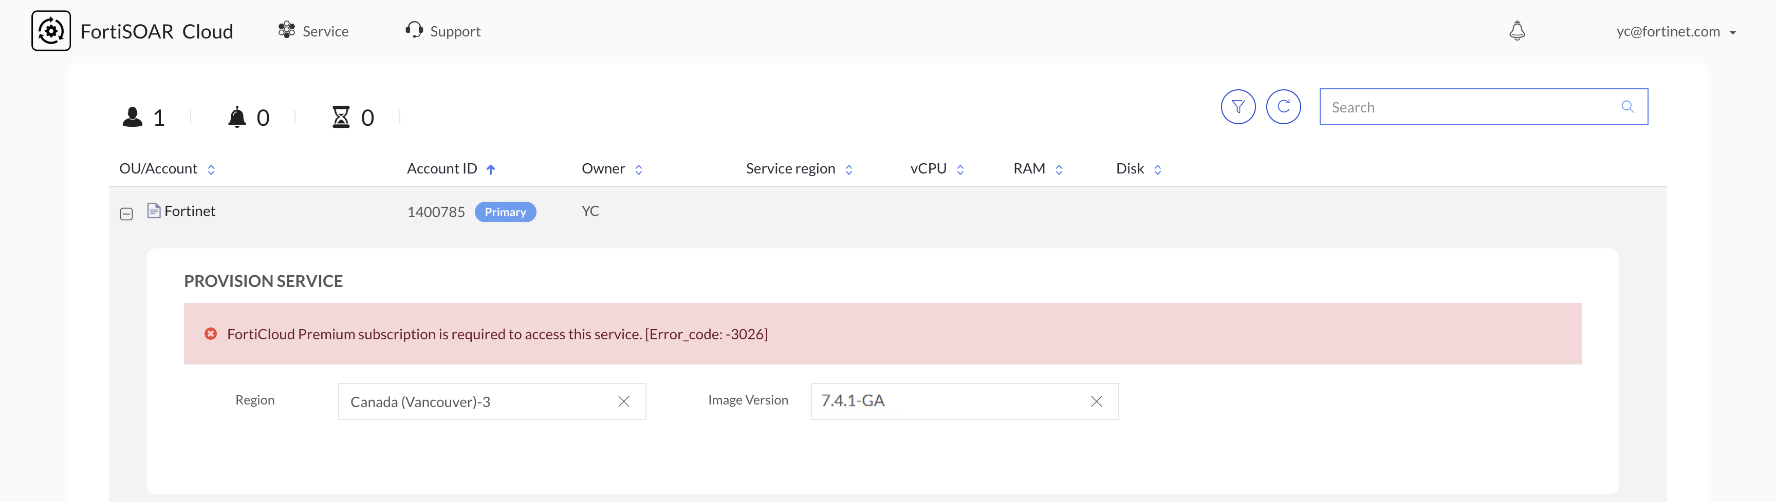Click the hourglass pending-tasks icon showing 0

[342, 117]
